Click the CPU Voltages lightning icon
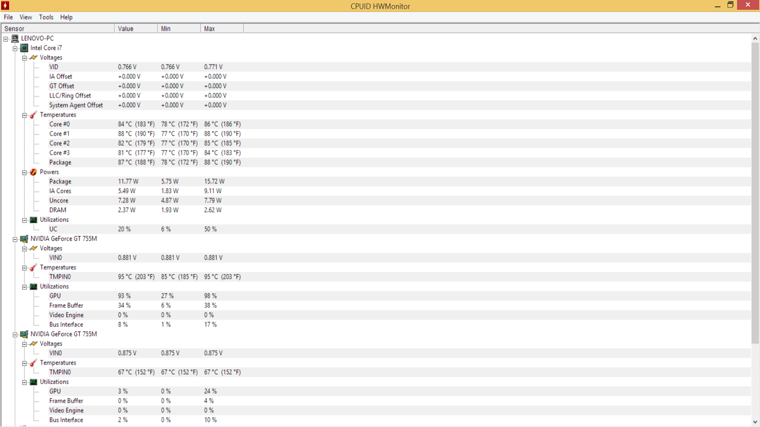This screenshot has width=760, height=427. 34,57
